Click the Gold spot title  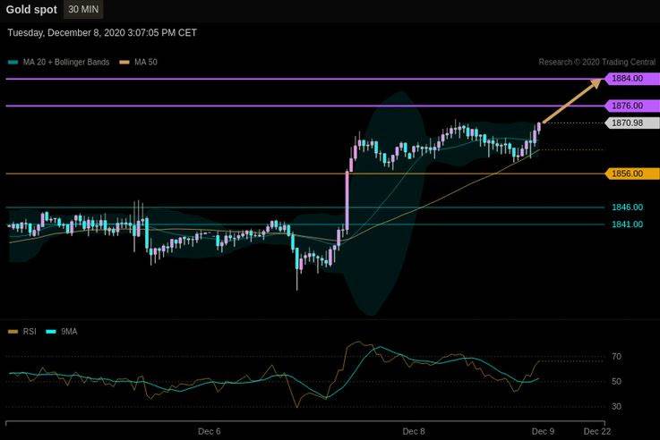click(x=31, y=9)
